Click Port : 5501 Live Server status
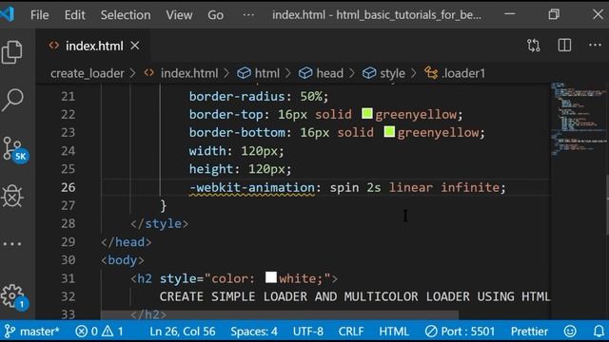Screen dimensions: 609x342 [x=460, y=332]
